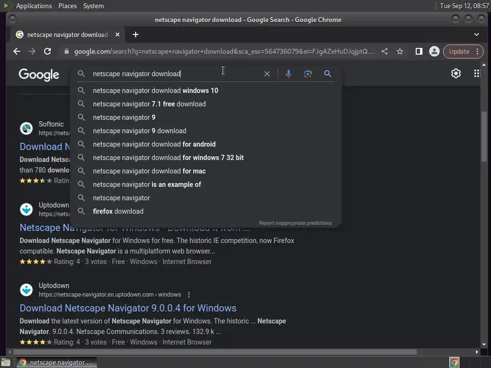The width and height of the screenshot is (491, 368).
Task: Click the Chrome icon in bottom-right tray
Action: (454, 363)
